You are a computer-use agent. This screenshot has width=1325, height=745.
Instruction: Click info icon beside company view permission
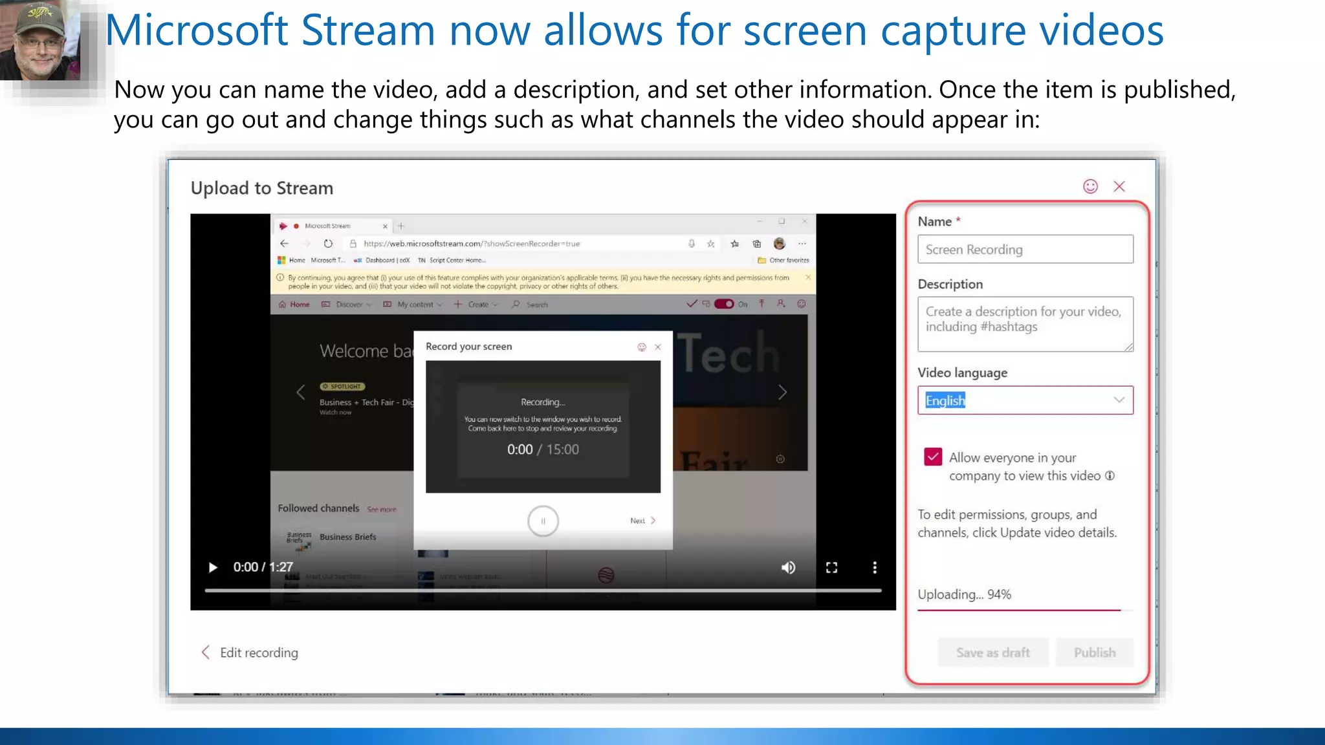tap(1110, 476)
